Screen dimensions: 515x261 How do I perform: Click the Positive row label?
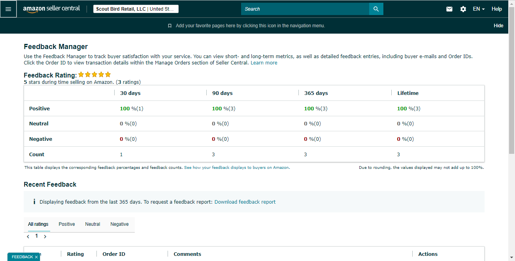pos(40,109)
